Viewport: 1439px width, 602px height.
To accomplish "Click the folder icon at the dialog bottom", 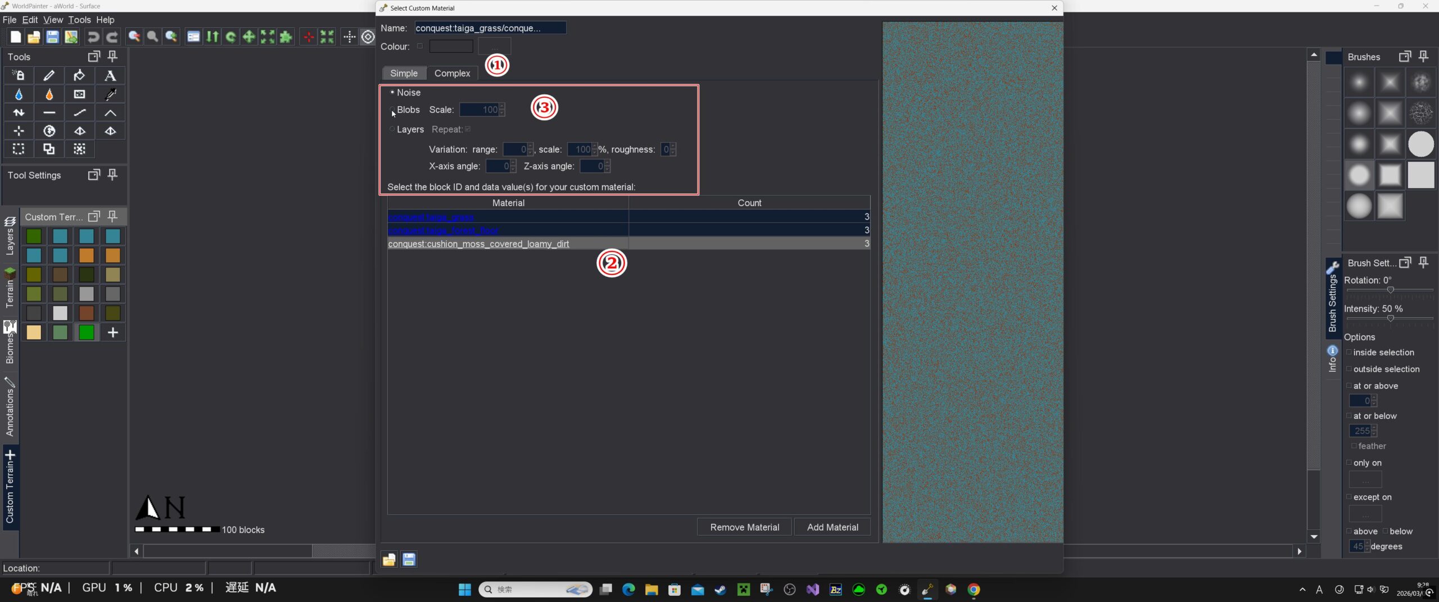I will (389, 559).
